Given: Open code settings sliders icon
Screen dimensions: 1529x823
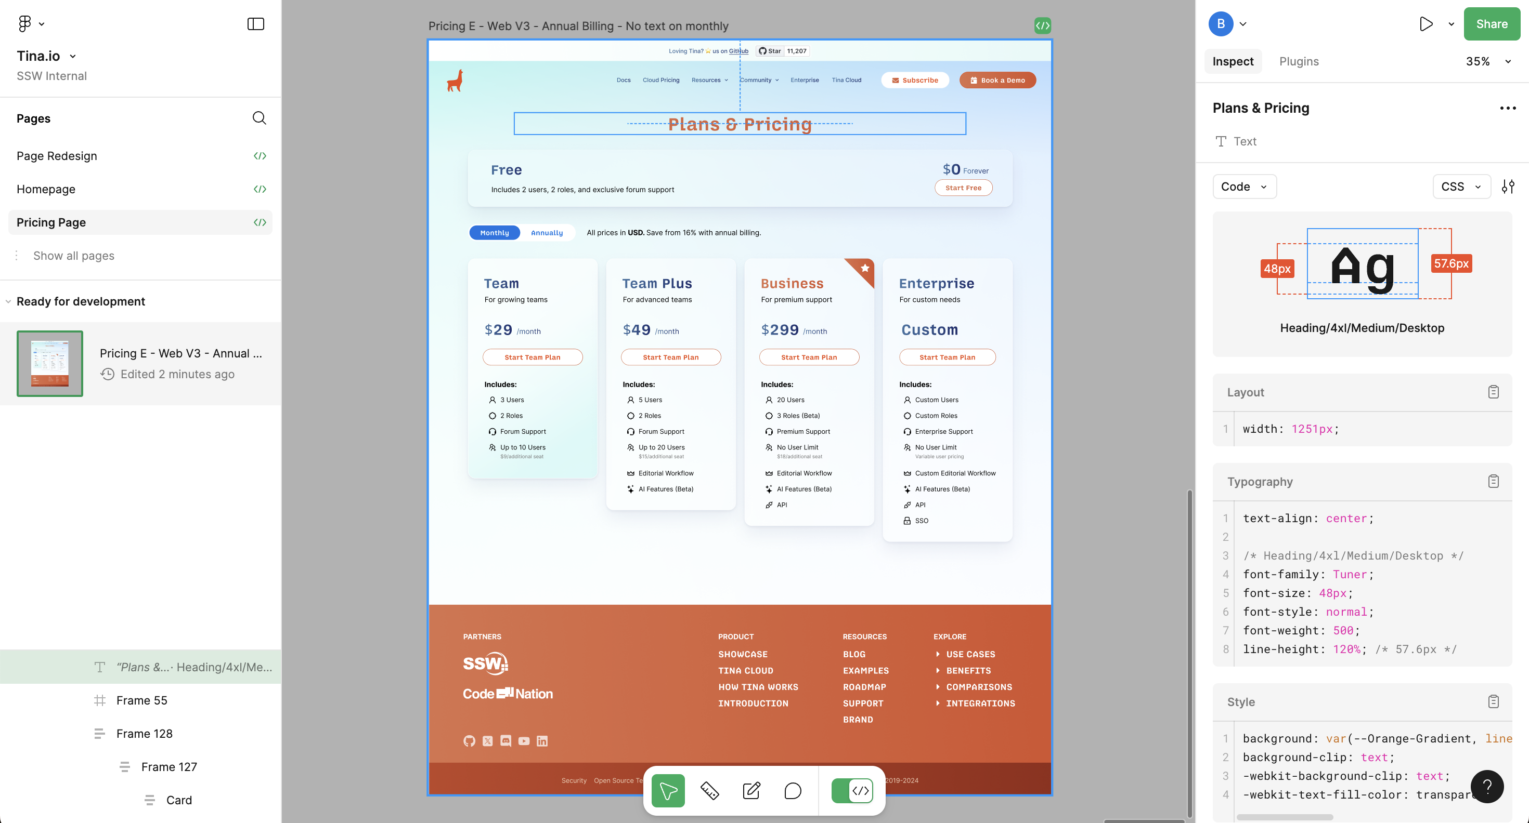Looking at the screenshot, I should [1508, 187].
